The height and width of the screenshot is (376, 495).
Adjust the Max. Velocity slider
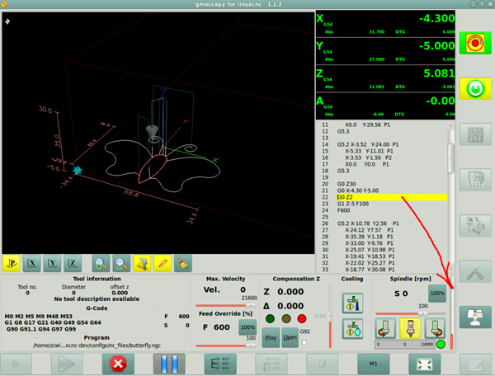tap(226, 305)
